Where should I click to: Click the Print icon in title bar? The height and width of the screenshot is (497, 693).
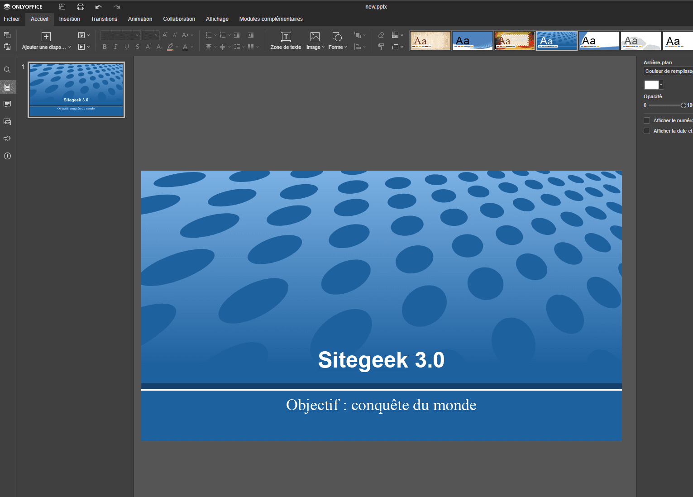(x=81, y=7)
